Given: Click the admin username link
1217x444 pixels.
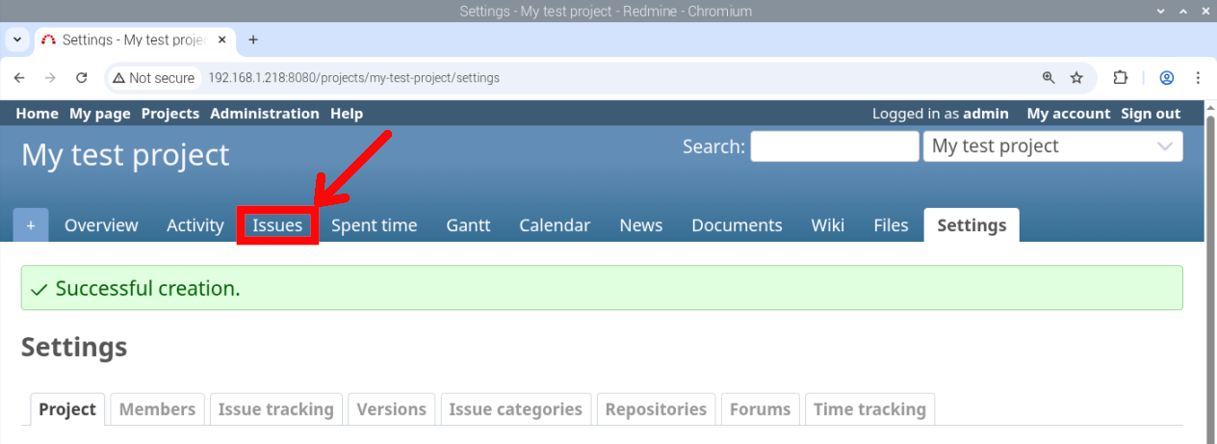Looking at the screenshot, I should coord(986,114).
